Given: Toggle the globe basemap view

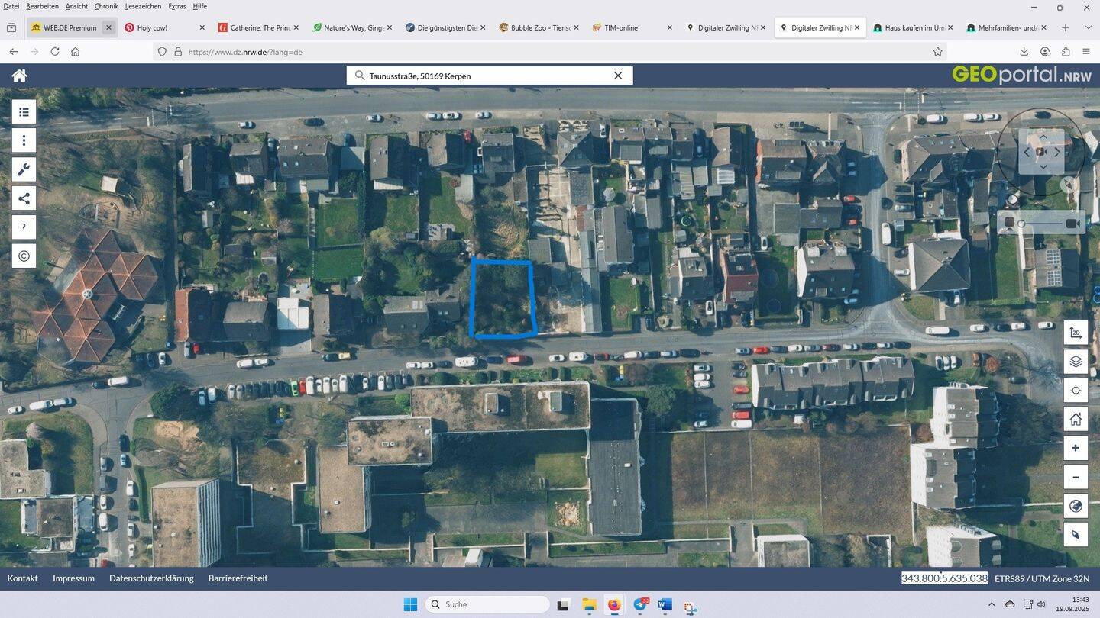Looking at the screenshot, I should [1076, 506].
